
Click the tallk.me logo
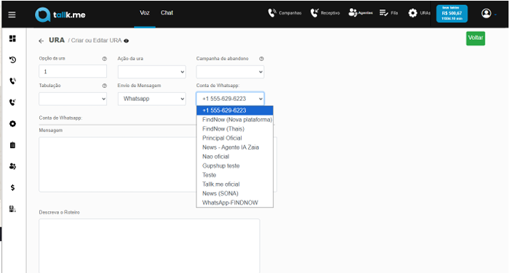click(x=60, y=15)
